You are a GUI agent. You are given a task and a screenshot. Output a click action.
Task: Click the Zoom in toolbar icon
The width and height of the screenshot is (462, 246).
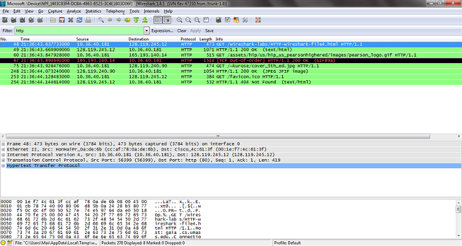180,20
